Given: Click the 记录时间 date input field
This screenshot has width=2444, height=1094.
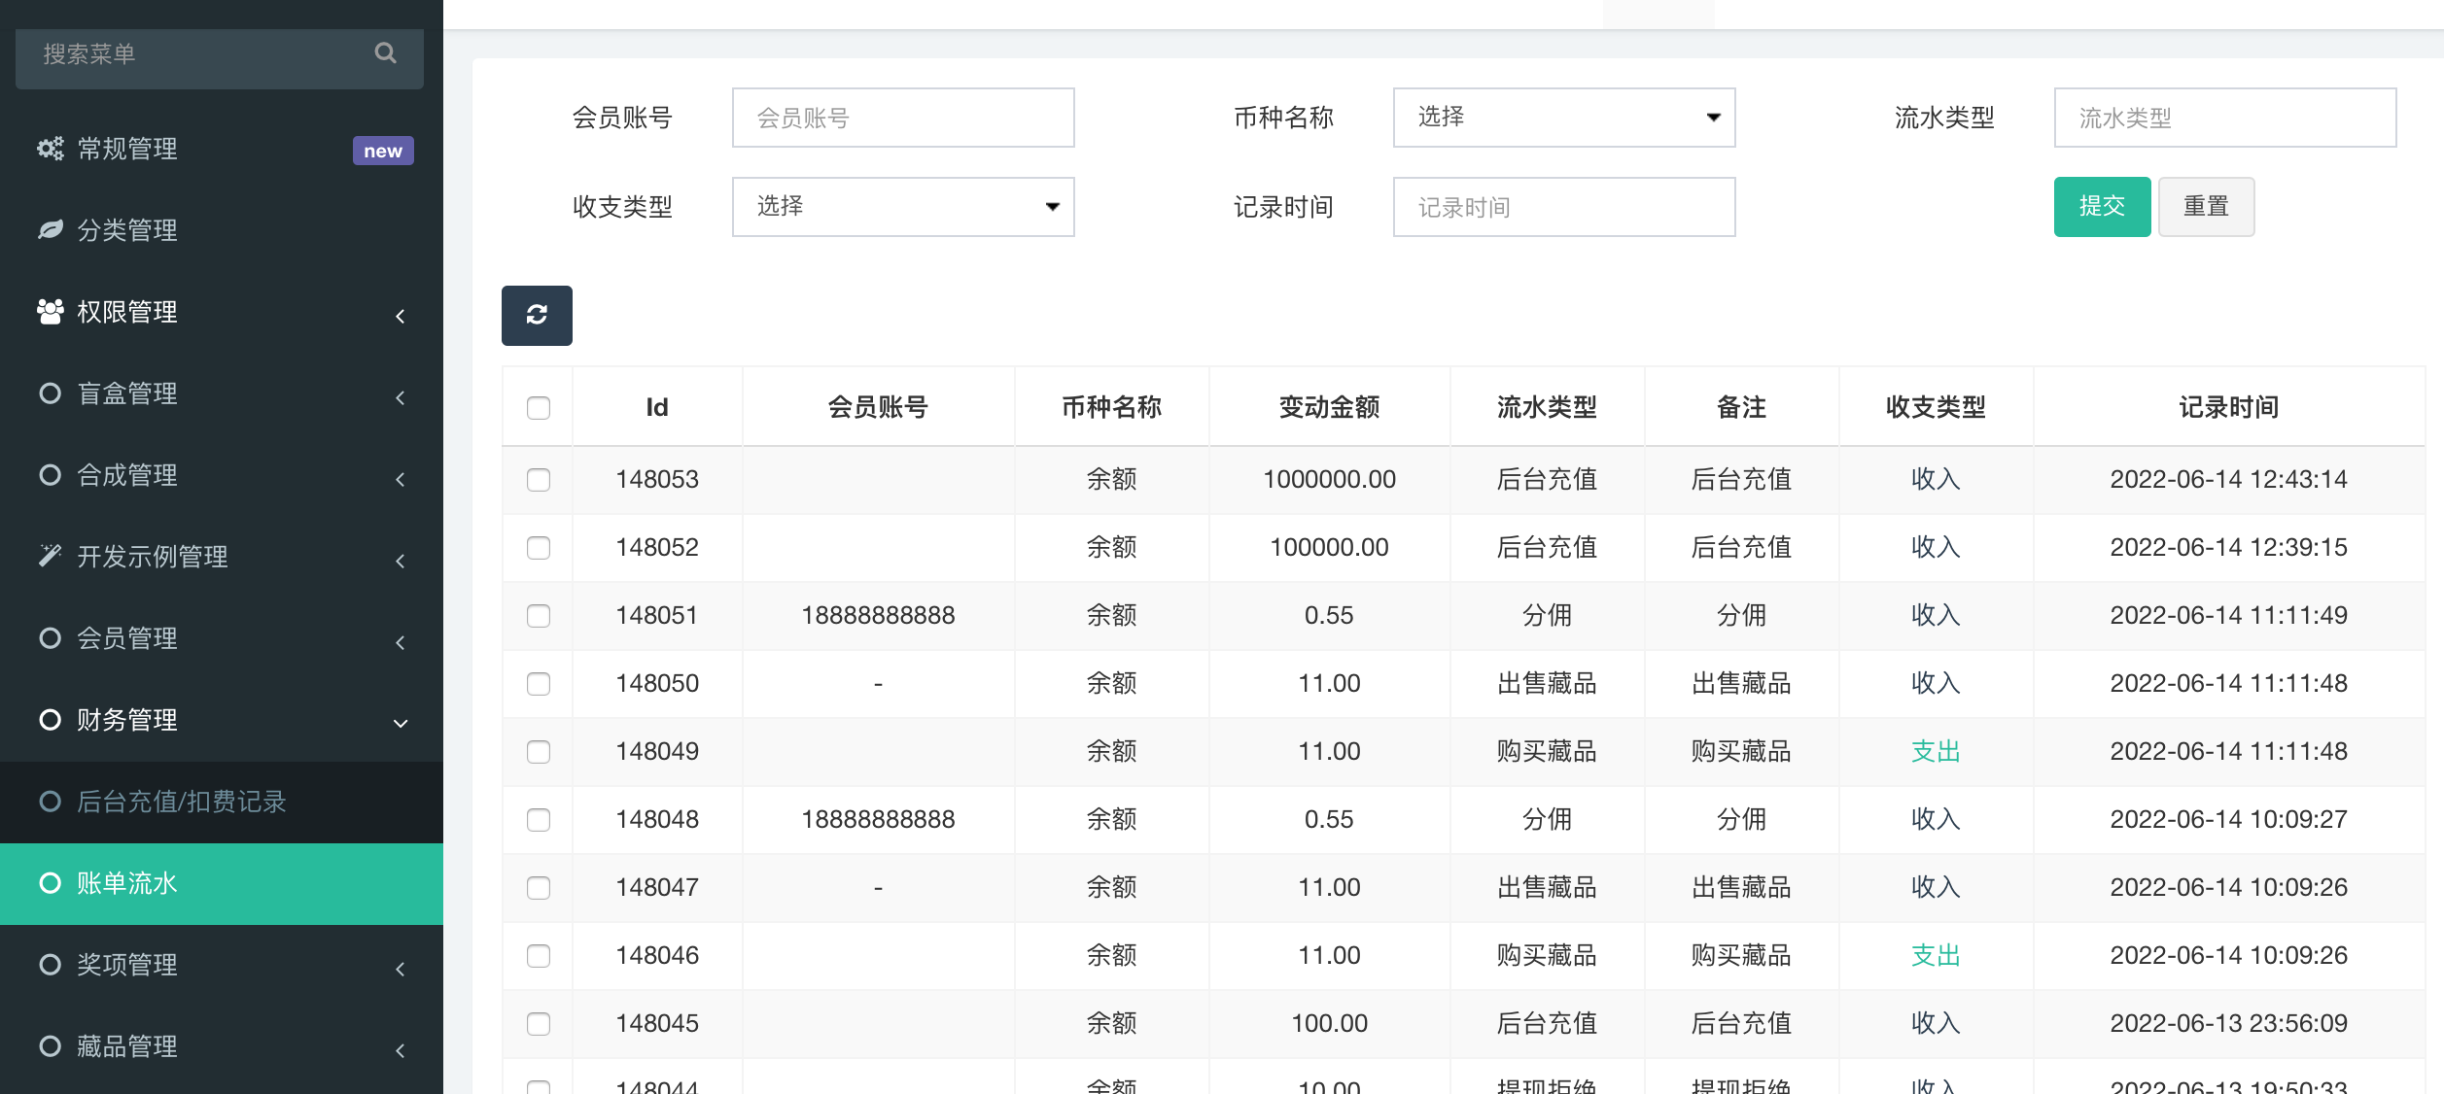Looking at the screenshot, I should coord(1563,207).
